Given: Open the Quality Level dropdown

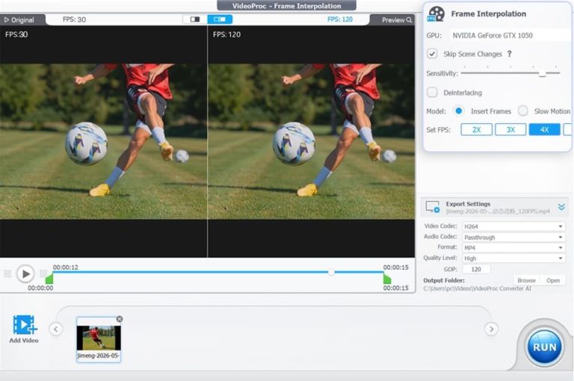Looking at the screenshot, I should pos(513,258).
